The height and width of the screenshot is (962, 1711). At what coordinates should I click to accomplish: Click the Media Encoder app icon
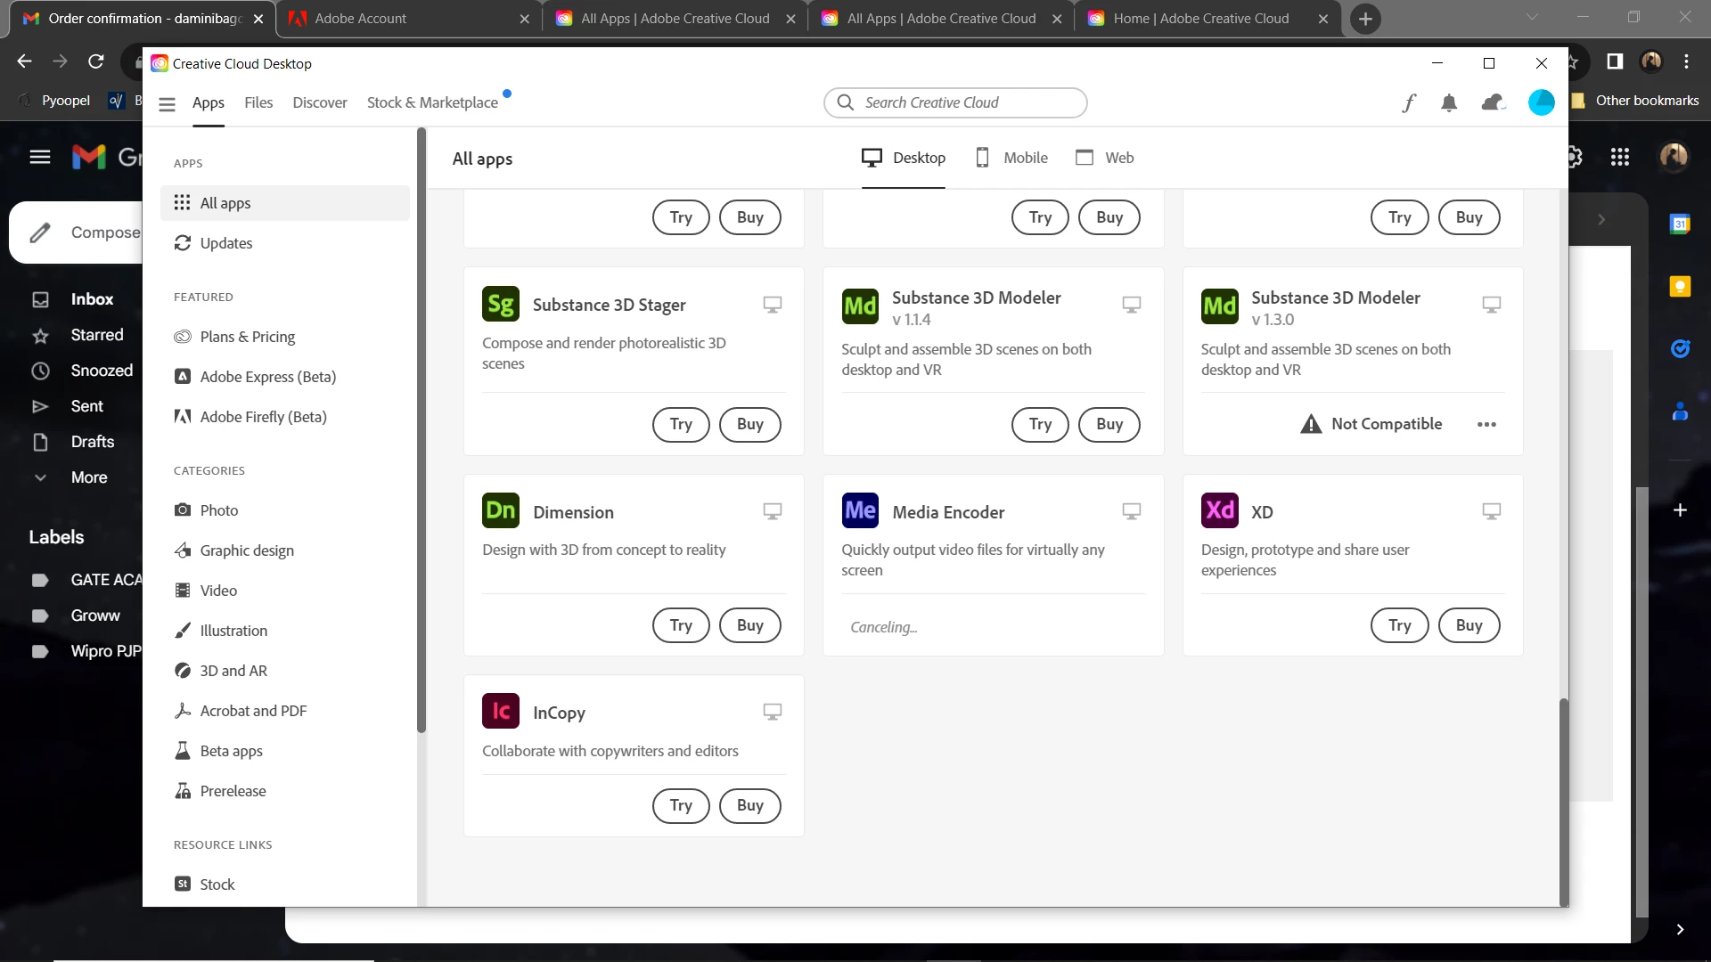coord(860,511)
